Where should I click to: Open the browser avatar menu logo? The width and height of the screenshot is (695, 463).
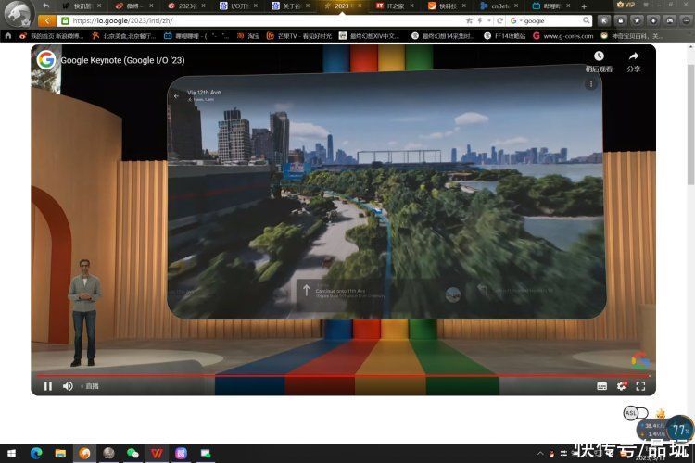[x=19, y=13]
